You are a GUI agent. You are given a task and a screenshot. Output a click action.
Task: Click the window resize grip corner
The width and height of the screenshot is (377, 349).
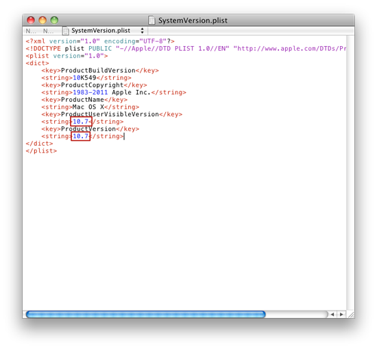tap(350, 314)
